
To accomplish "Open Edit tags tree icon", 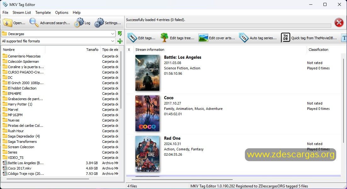I will pyautogui.click(x=164, y=38).
